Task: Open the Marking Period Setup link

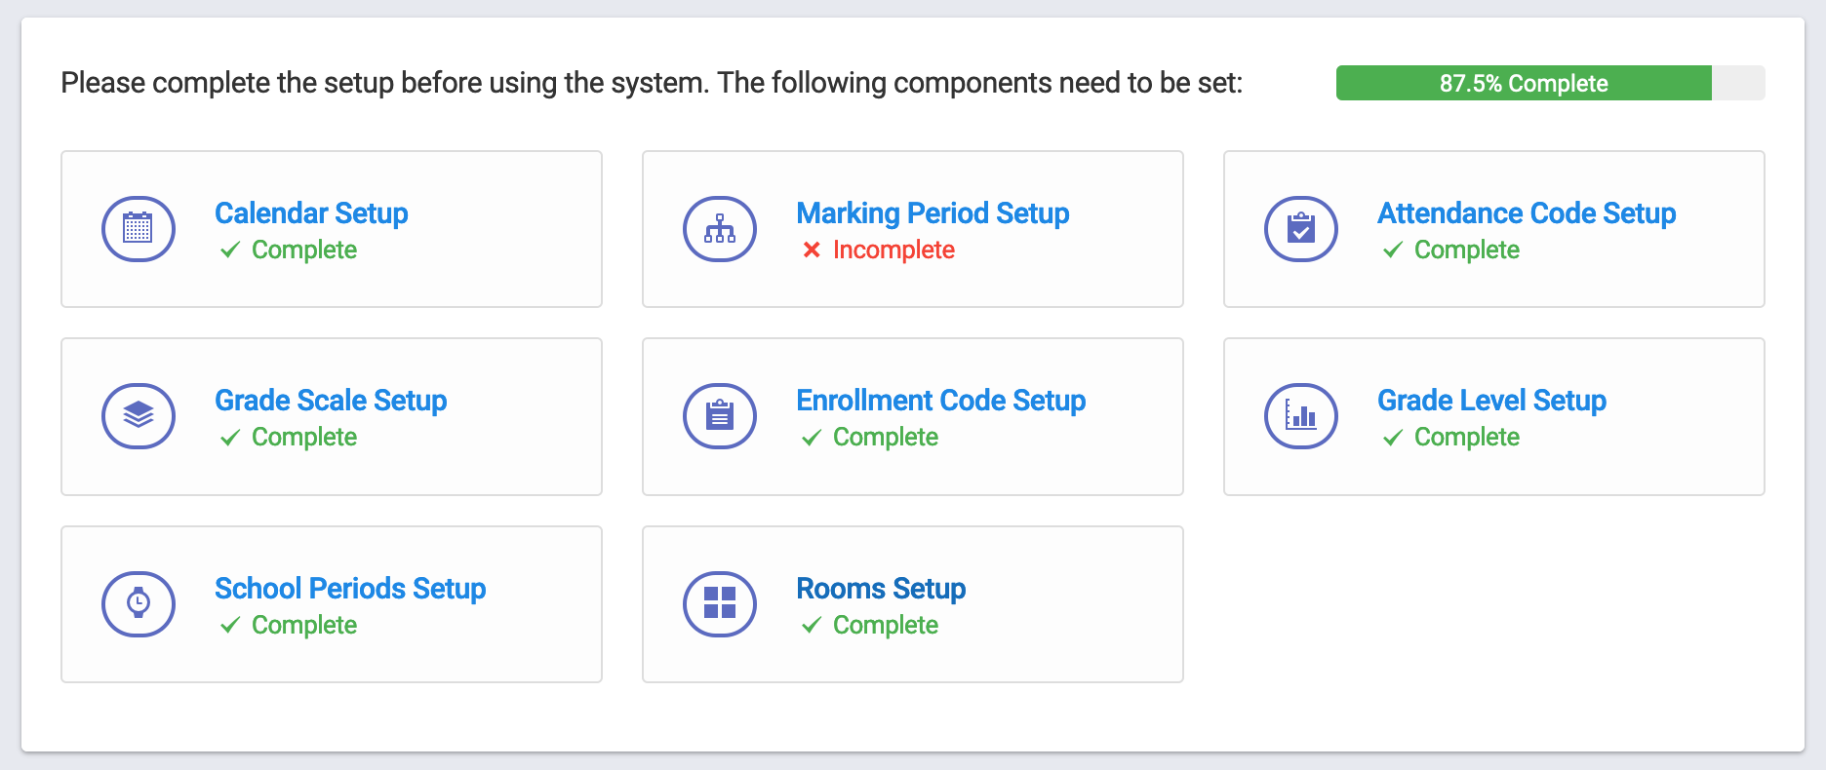Action: tap(933, 213)
